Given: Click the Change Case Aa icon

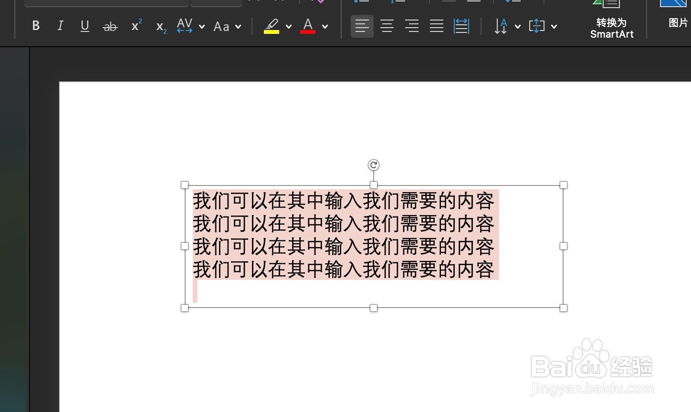Looking at the screenshot, I should tap(221, 27).
